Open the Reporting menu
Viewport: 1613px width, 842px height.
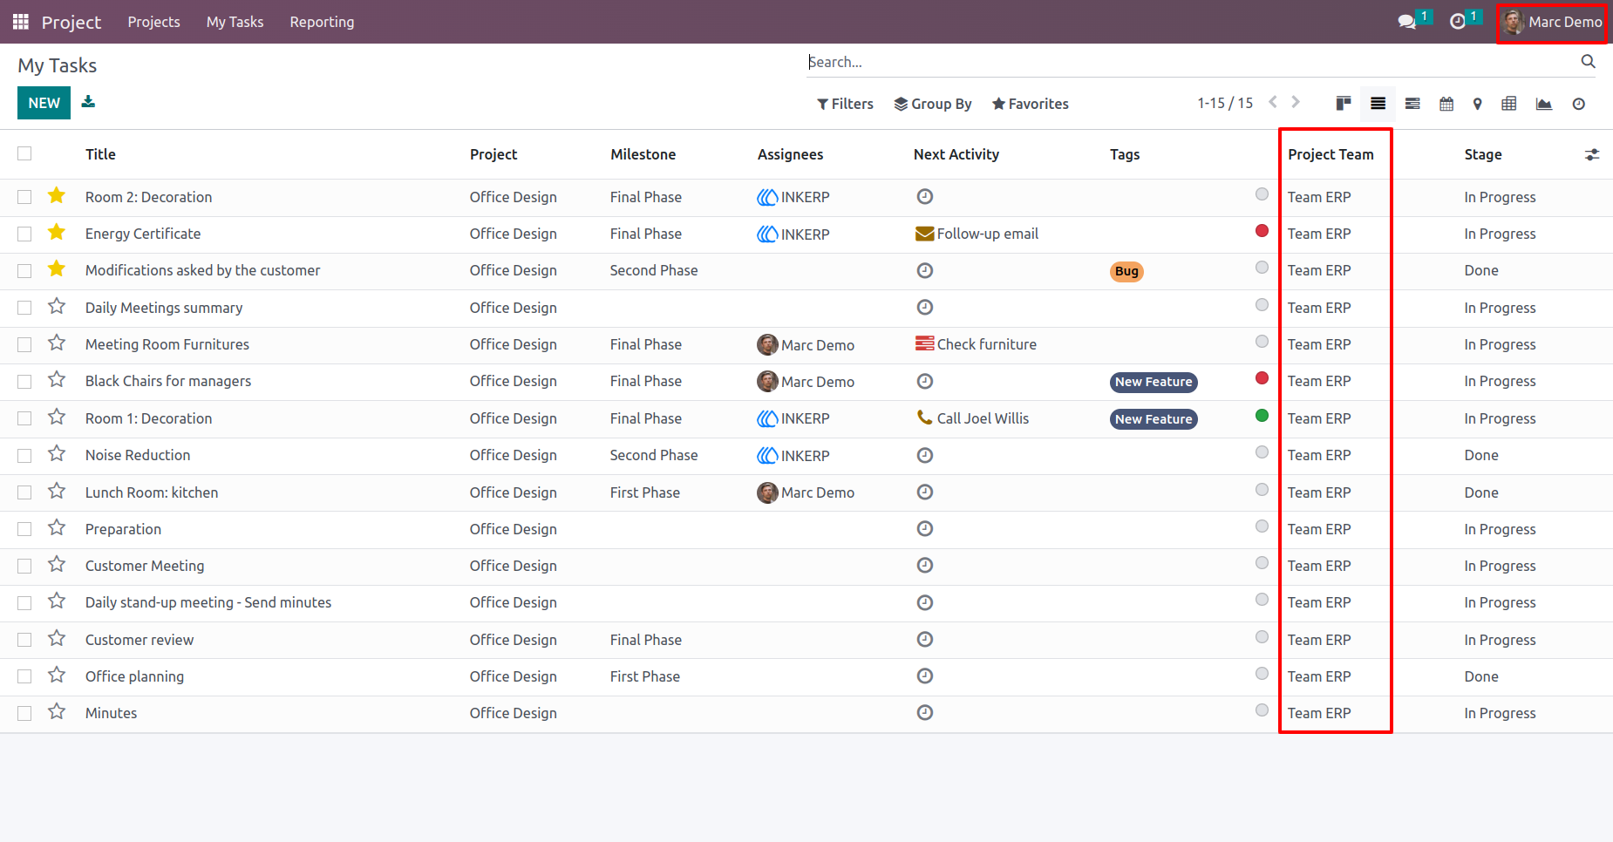pyautogui.click(x=322, y=22)
